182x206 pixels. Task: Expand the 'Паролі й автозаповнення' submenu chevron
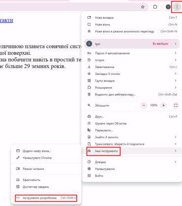point(176,53)
